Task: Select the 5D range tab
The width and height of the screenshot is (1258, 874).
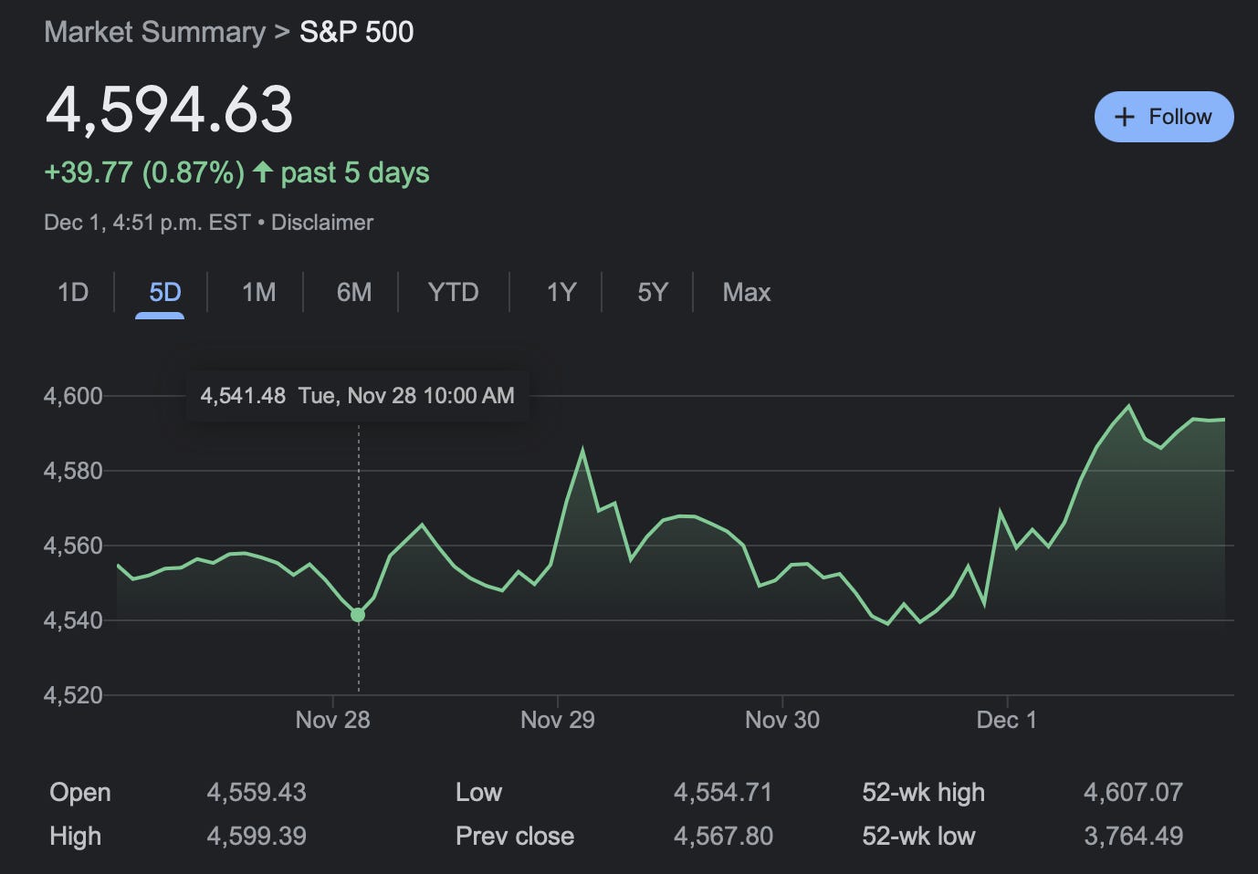Action: (164, 292)
